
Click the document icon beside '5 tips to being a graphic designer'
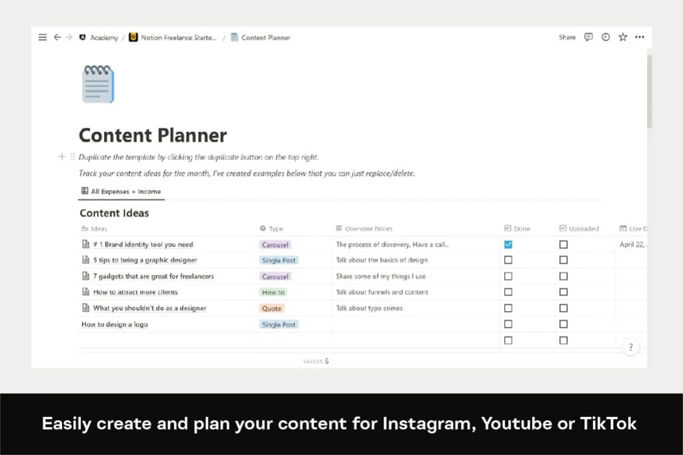click(x=84, y=260)
